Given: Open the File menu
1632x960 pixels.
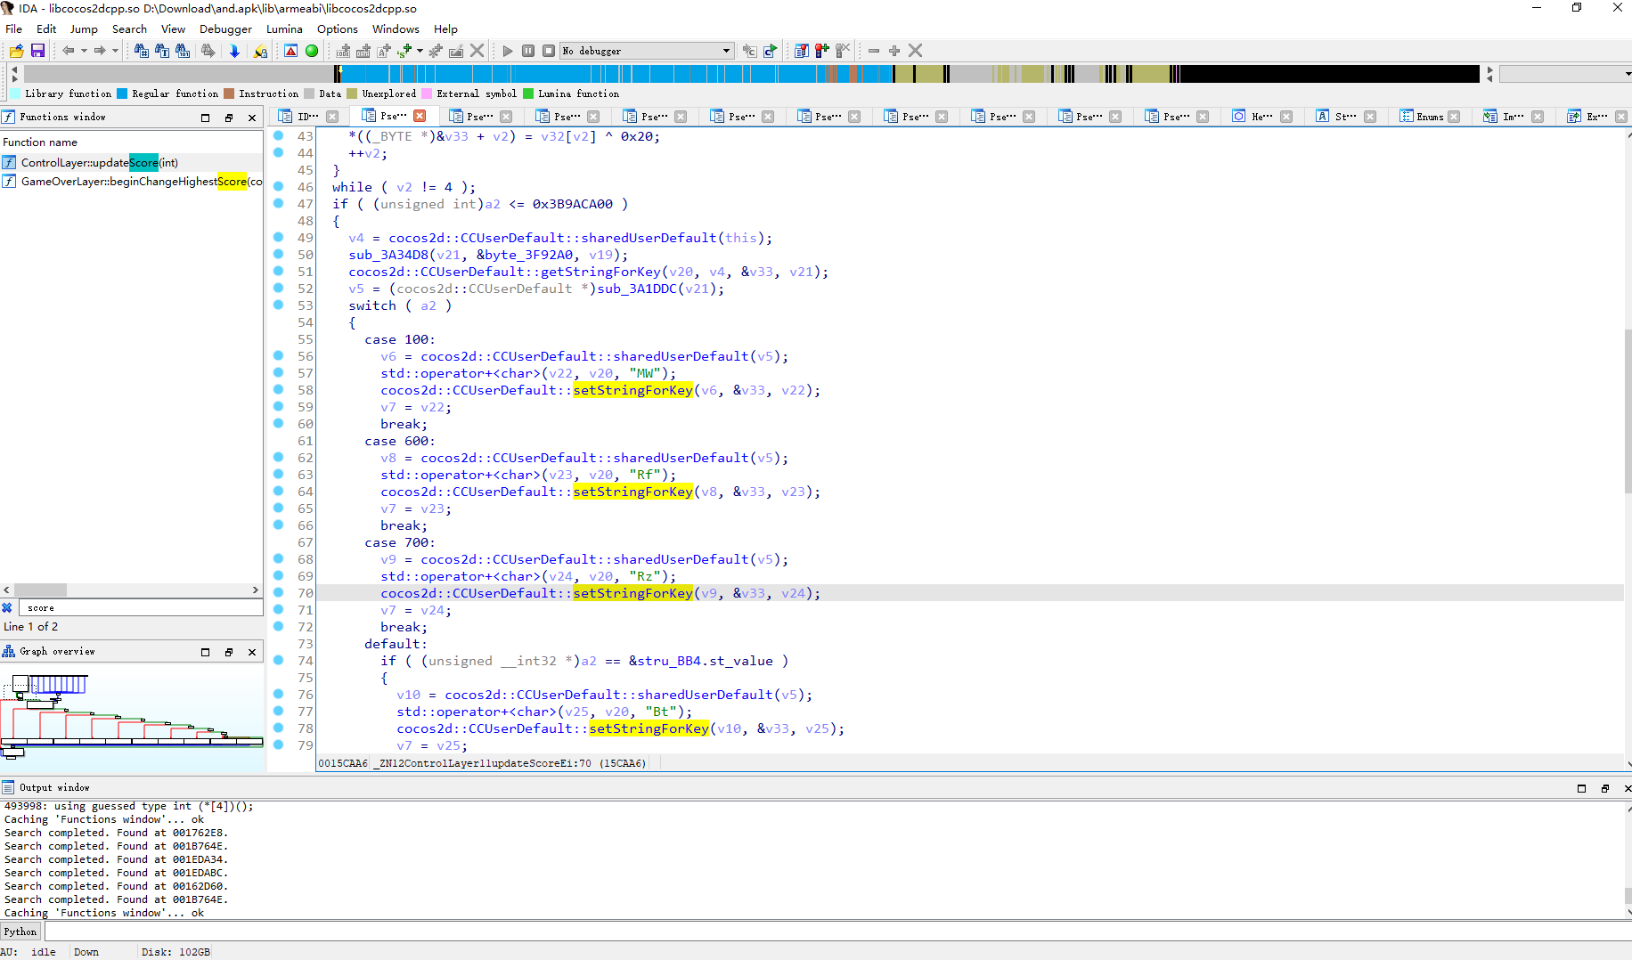Looking at the screenshot, I should [x=14, y=28].
